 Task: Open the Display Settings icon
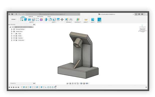(x=81, y=83)
